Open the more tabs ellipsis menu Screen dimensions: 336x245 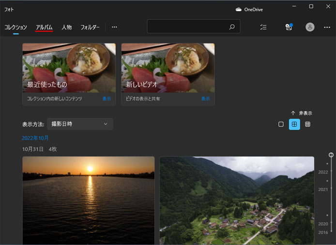click(114, 27)
